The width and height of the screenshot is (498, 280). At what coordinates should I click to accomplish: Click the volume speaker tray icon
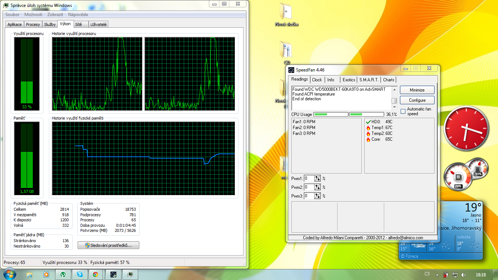(463, 275)
